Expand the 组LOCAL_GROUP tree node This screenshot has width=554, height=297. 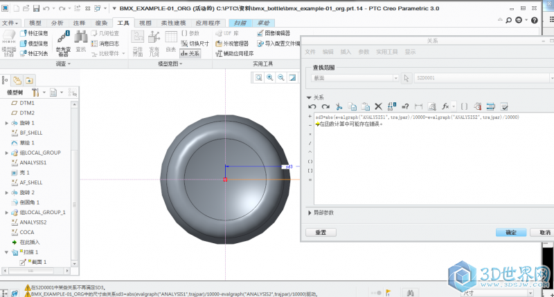pos(6,153)
